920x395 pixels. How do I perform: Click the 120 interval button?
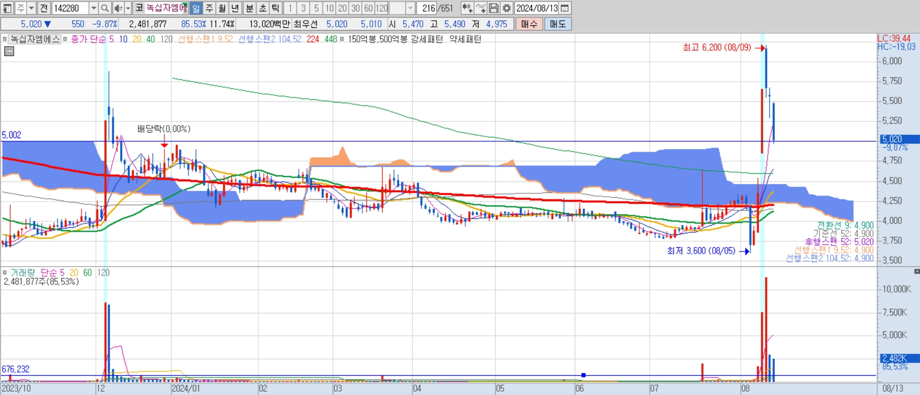coord(382,8)
